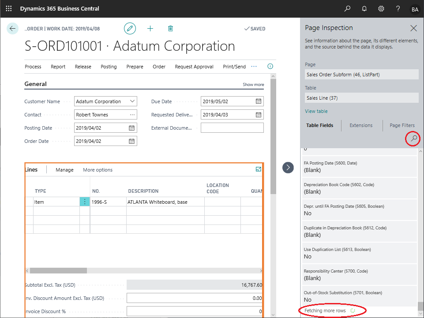
Task: Open Due Date calendar picker
Action: (259, 101)
